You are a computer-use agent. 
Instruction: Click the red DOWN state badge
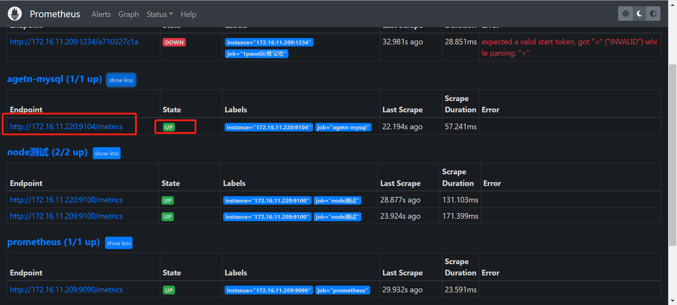[x=174, y=42]
